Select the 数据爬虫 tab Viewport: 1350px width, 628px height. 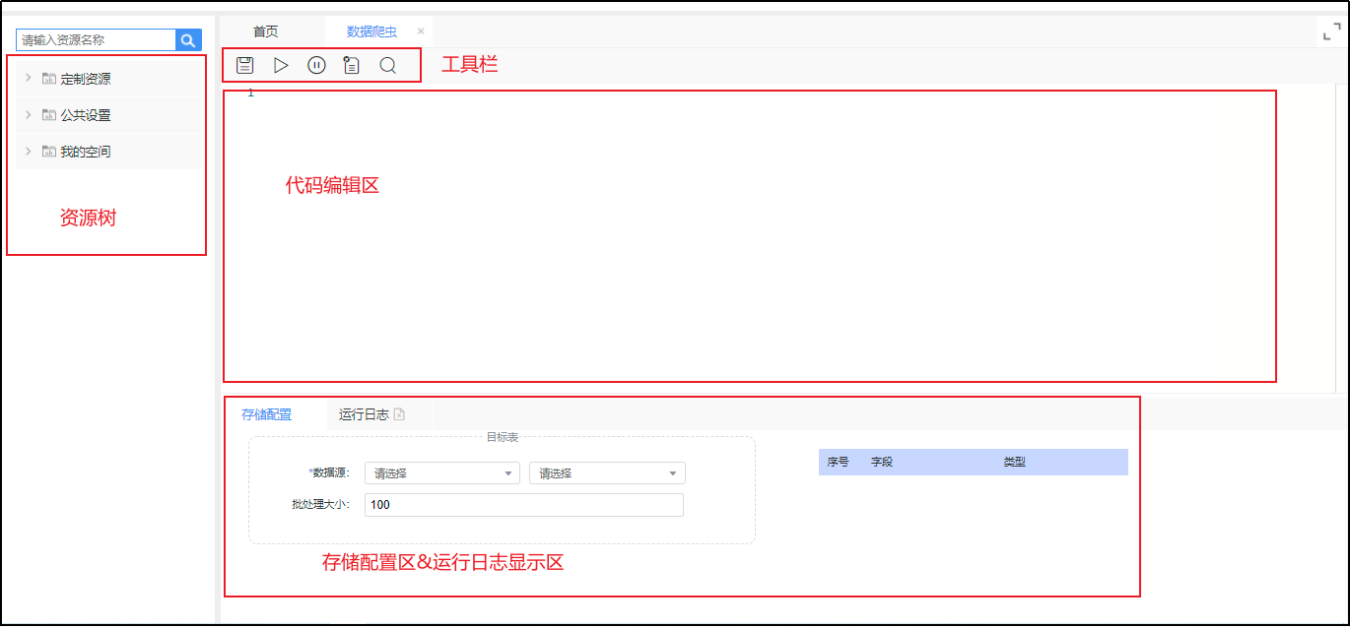point(371,31)
